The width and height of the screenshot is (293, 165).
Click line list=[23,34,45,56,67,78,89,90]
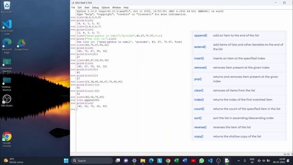100,82
